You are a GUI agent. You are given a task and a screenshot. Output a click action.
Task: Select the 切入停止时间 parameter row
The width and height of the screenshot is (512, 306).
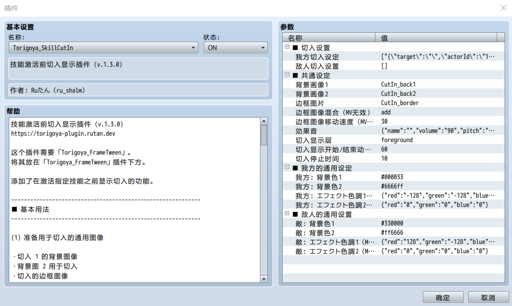click(x=394, y=159)
